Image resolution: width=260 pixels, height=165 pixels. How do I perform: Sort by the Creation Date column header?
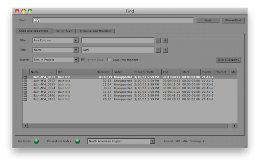click(x=147, y=72)
